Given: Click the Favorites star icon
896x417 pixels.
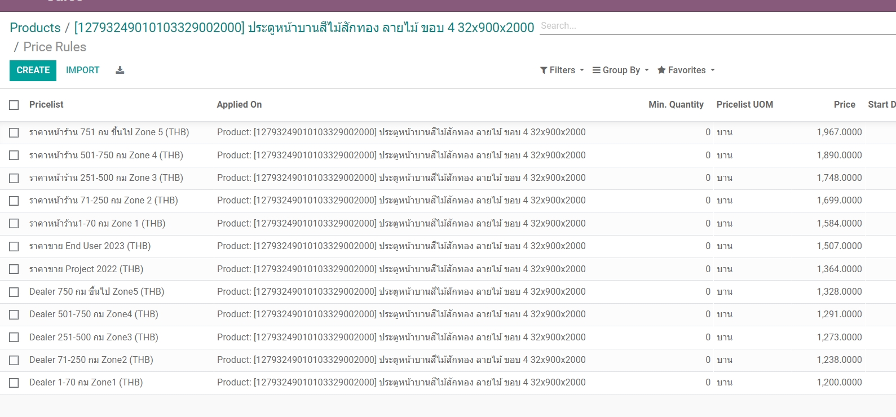Looking at the screenshot, I should pyautogui.click(x=661, y=70).
